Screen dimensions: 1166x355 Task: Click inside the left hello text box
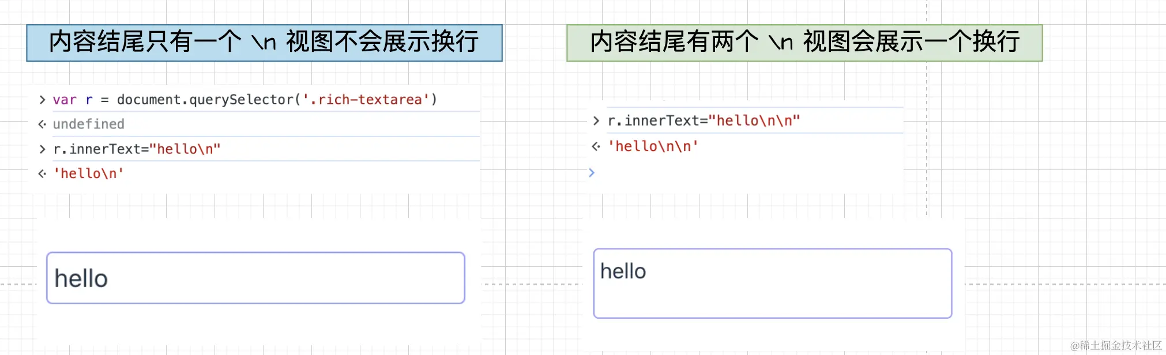point(257,278)
